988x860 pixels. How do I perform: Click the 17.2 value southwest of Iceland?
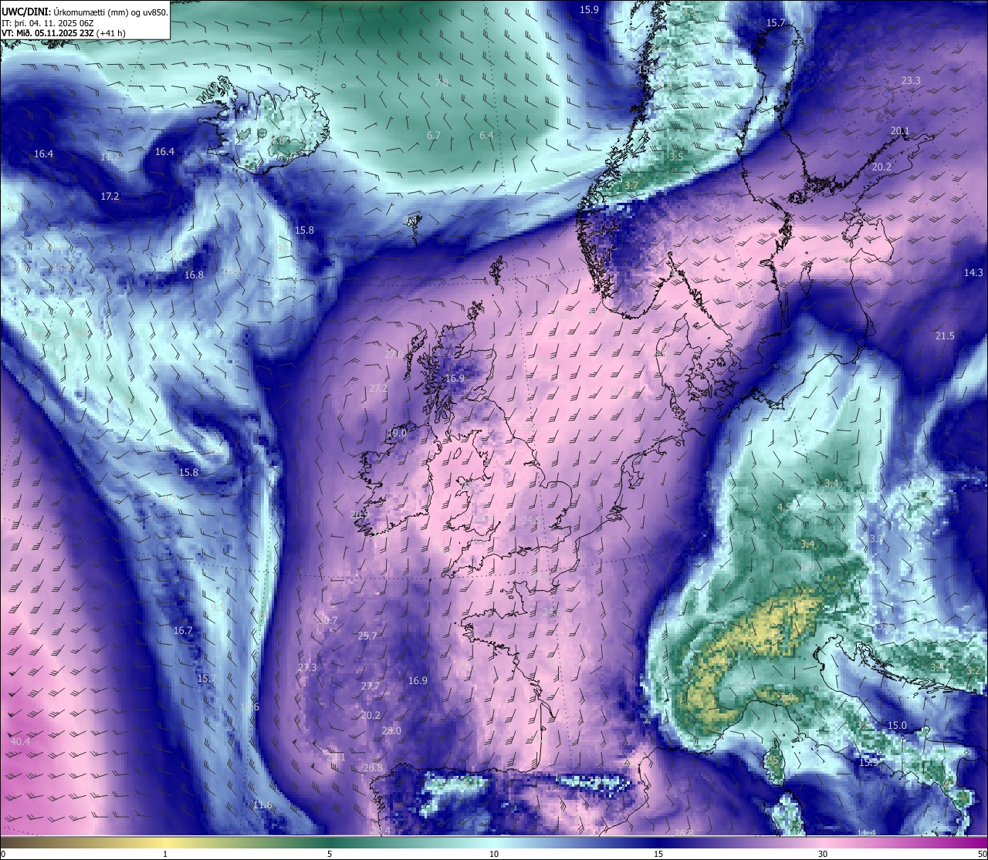[110, 196]
